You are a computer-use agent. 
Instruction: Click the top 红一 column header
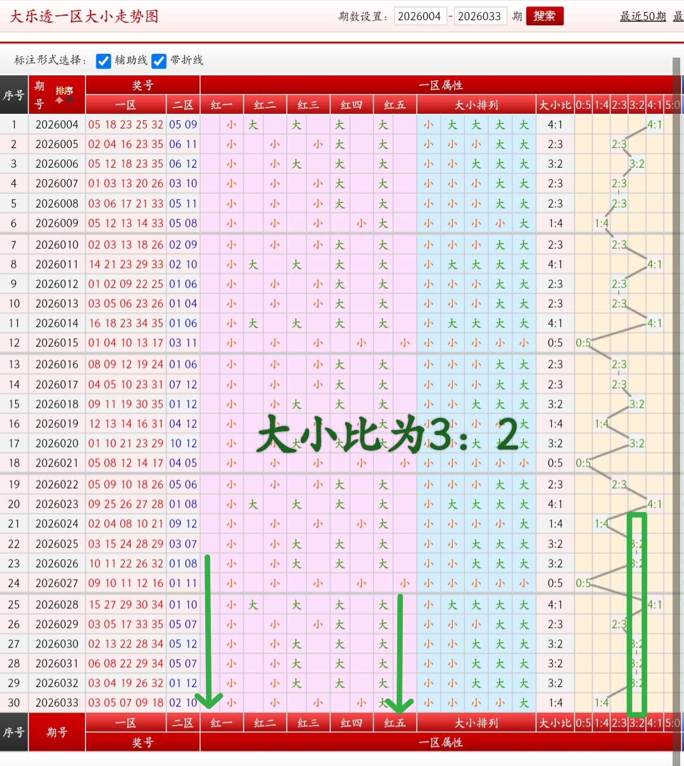[222, 104]
